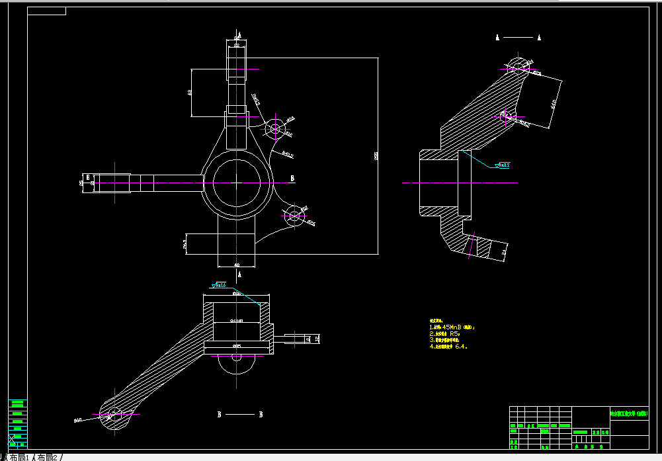Select the 26H8 bore dimension in B-B view
Screen dimensions: 662x461
point(237,321)
